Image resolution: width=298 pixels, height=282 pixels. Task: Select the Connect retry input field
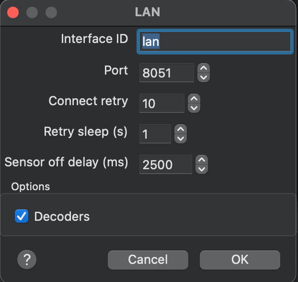162,103
